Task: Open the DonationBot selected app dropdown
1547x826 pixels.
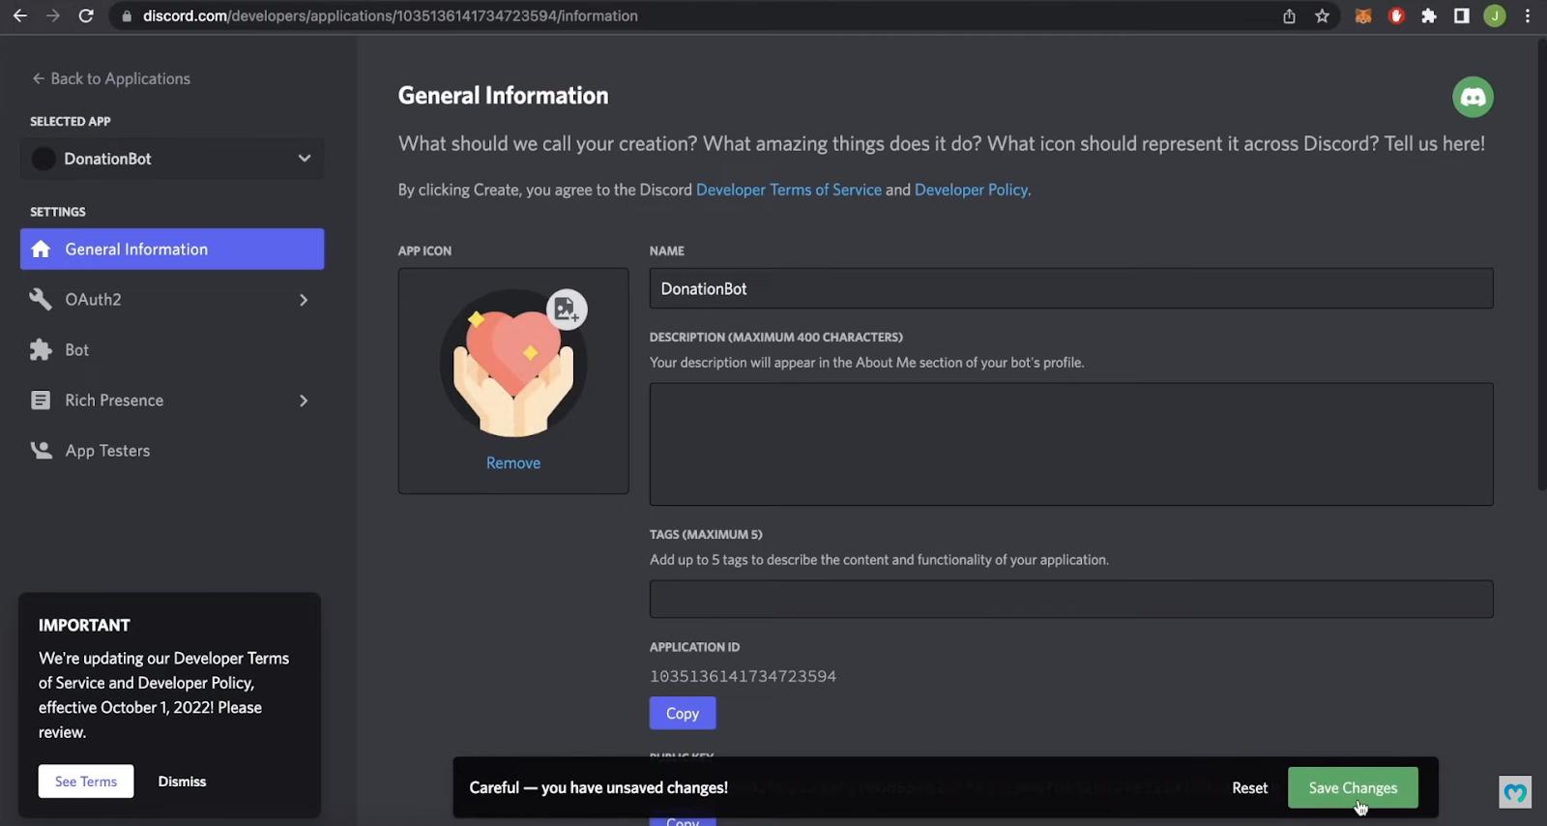Action: click(x=172, y=159)
